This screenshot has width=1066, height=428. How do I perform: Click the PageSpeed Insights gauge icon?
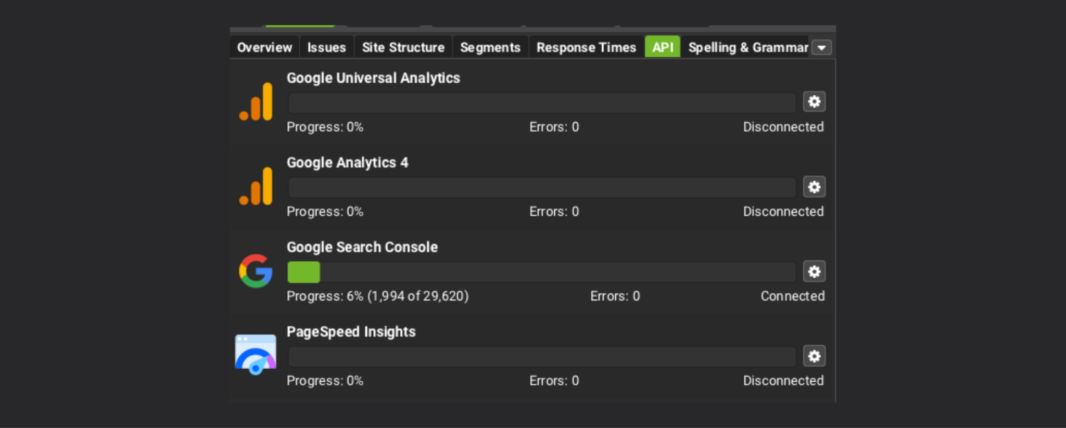256,355
